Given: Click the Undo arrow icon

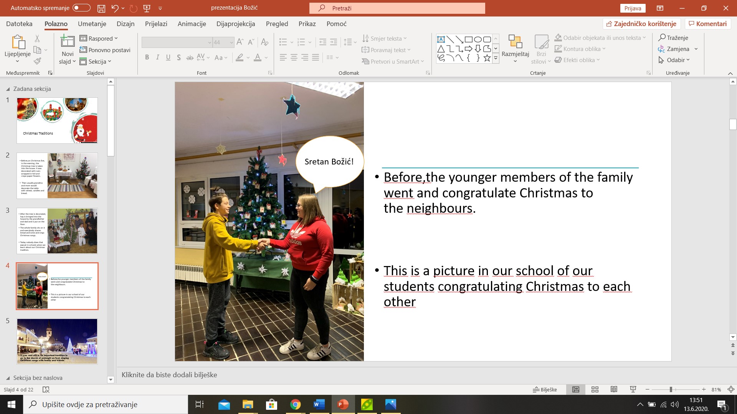Looking at the screenshot, I should [115, 8].
